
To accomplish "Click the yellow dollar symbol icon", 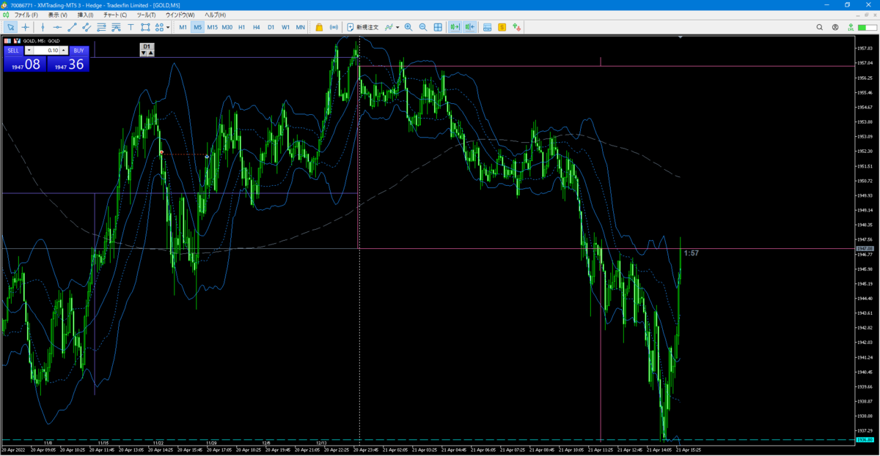I will (502, 27).
